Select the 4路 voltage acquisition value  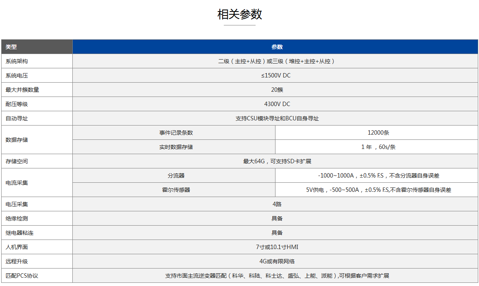click(x=277, y=204)
